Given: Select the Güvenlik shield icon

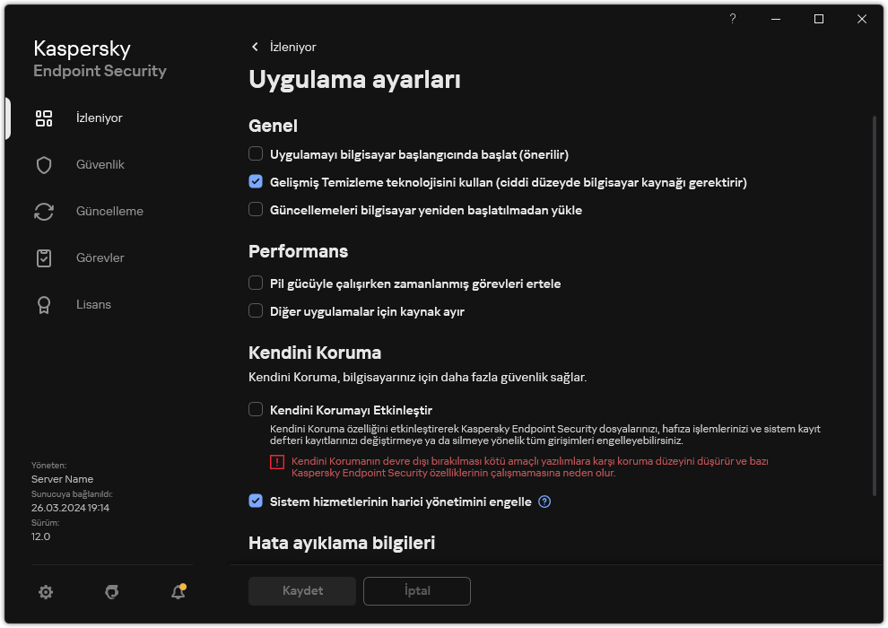Looking at the screenshot, I should (x=44, y=164).
